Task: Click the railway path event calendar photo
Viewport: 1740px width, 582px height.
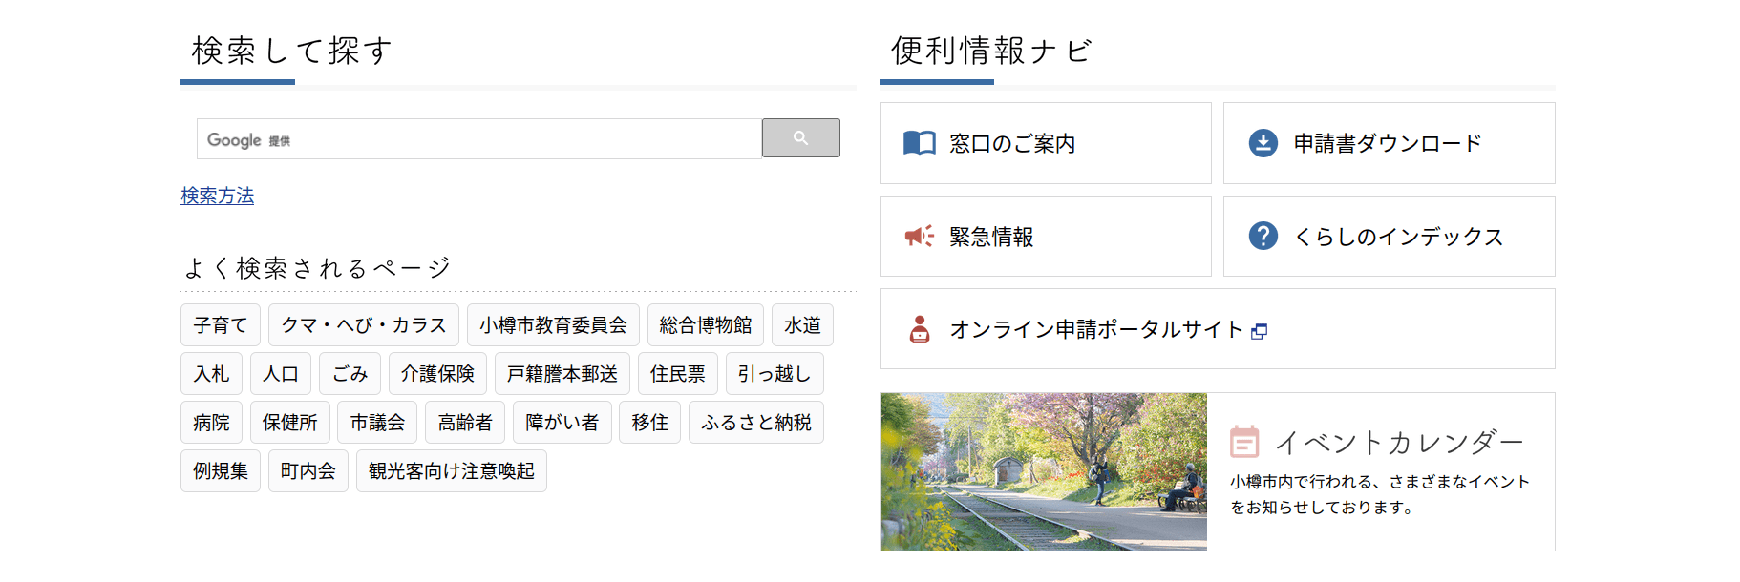Action: click(1043, 471)
